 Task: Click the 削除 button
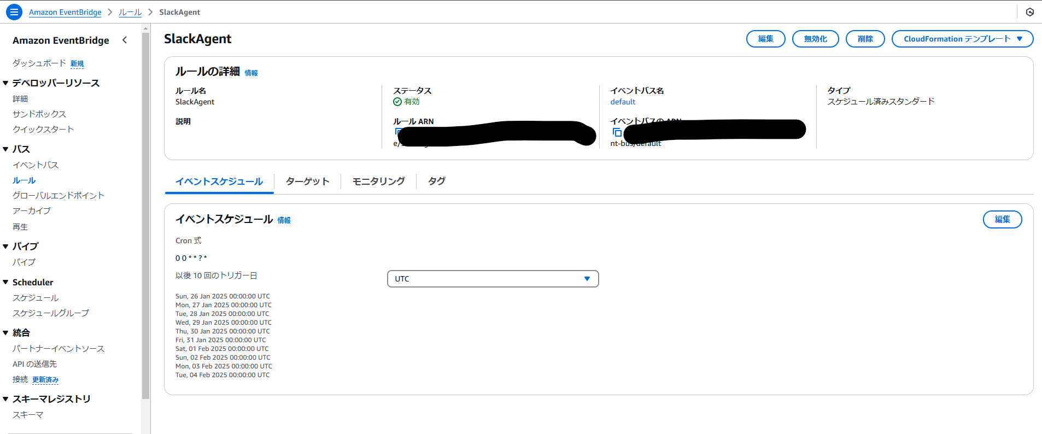(x=865, y=39)
